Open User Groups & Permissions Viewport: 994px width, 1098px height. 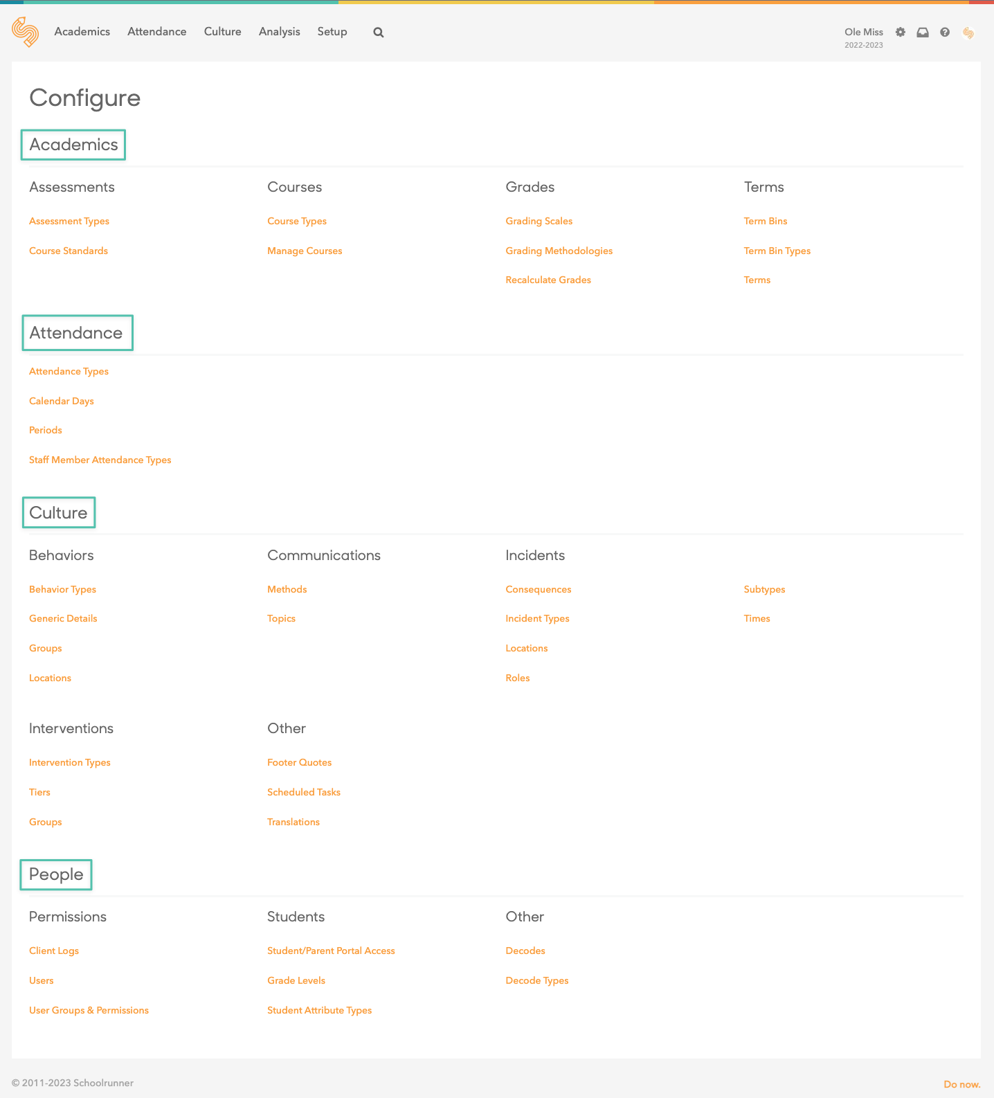click(x=89, y=1011)
